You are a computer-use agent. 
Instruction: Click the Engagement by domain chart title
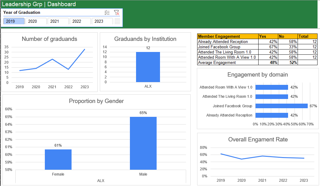click(x=258, y=75)
